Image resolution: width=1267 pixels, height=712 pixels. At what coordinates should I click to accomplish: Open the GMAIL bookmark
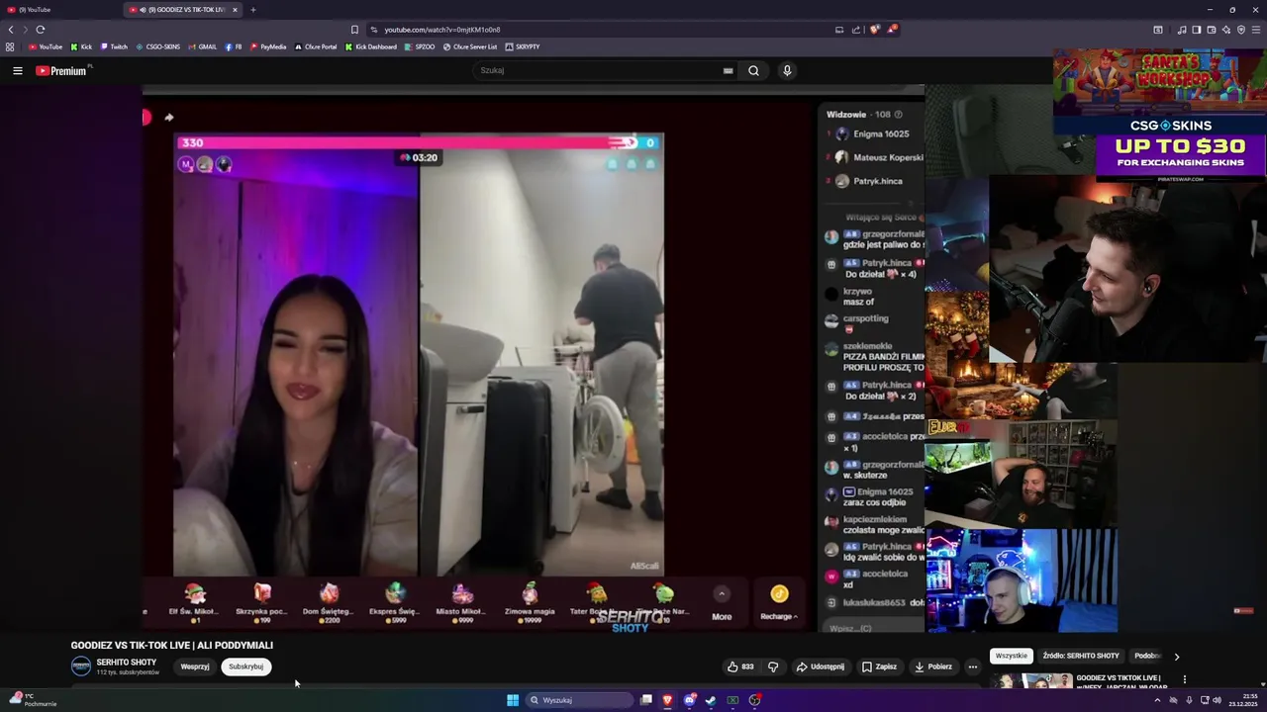[x=202, y=46]
